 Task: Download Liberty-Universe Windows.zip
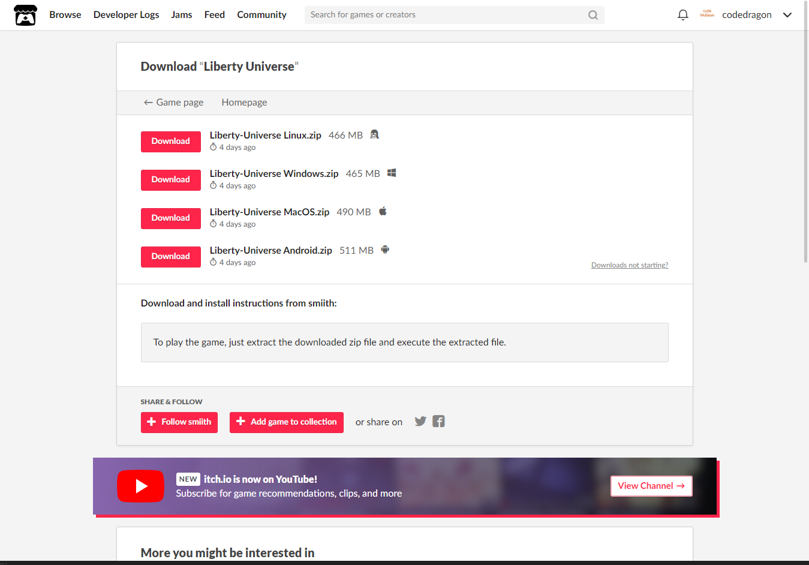(171, 180)
